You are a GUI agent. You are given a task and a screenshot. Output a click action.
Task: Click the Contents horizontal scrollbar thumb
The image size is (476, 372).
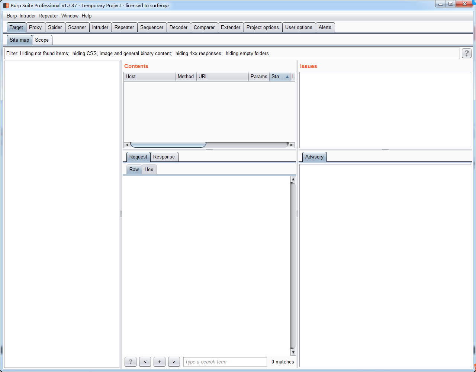[x=168, y=145]
